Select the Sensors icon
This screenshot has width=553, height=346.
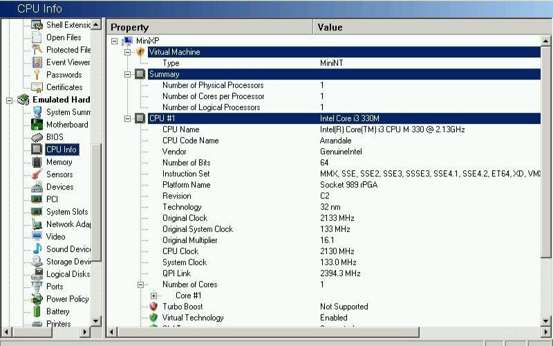[x=37, y=174]
